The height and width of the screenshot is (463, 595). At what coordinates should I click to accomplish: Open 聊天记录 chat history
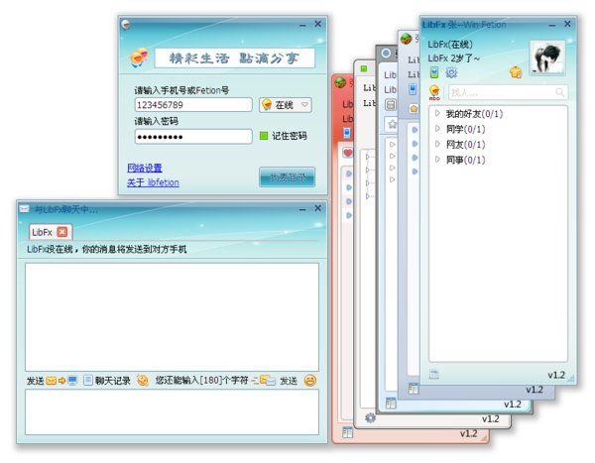pyautogui.click(x=108, y=381)
